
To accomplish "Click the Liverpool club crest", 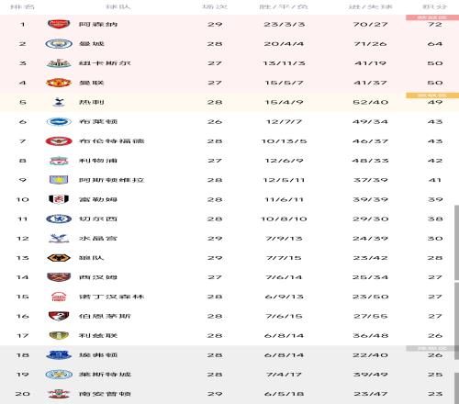I will pyautogui.click(x=59, y=161).
